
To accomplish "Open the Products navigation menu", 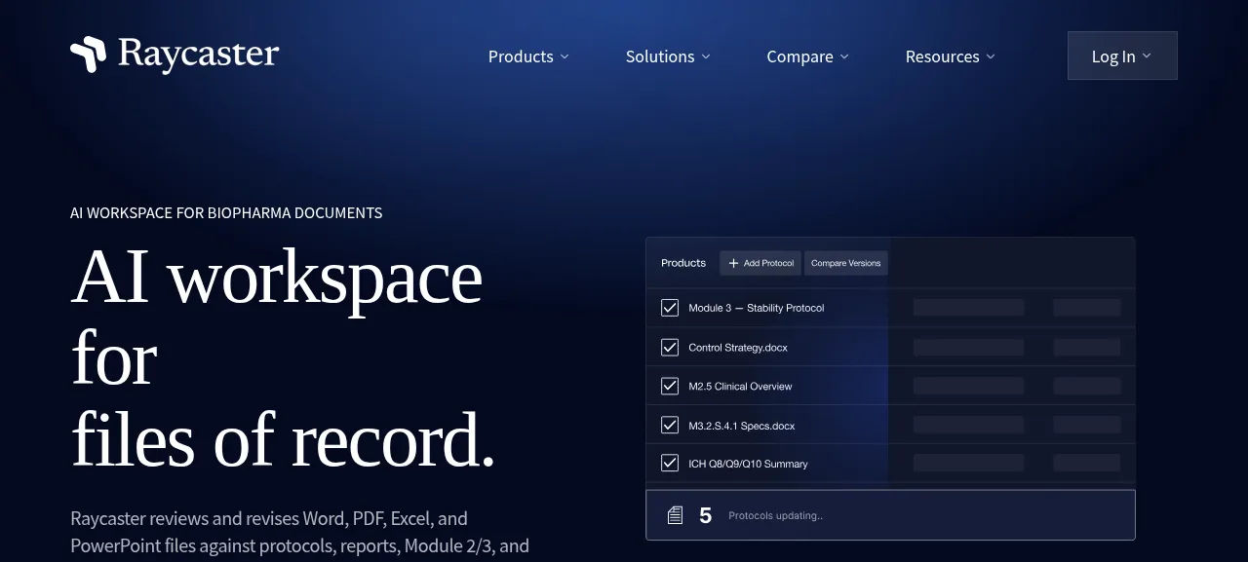I will 528,56.
